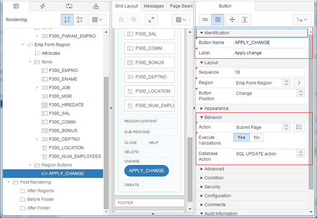Select P300_HIREDATE date picker item in tree

point(66,105)
